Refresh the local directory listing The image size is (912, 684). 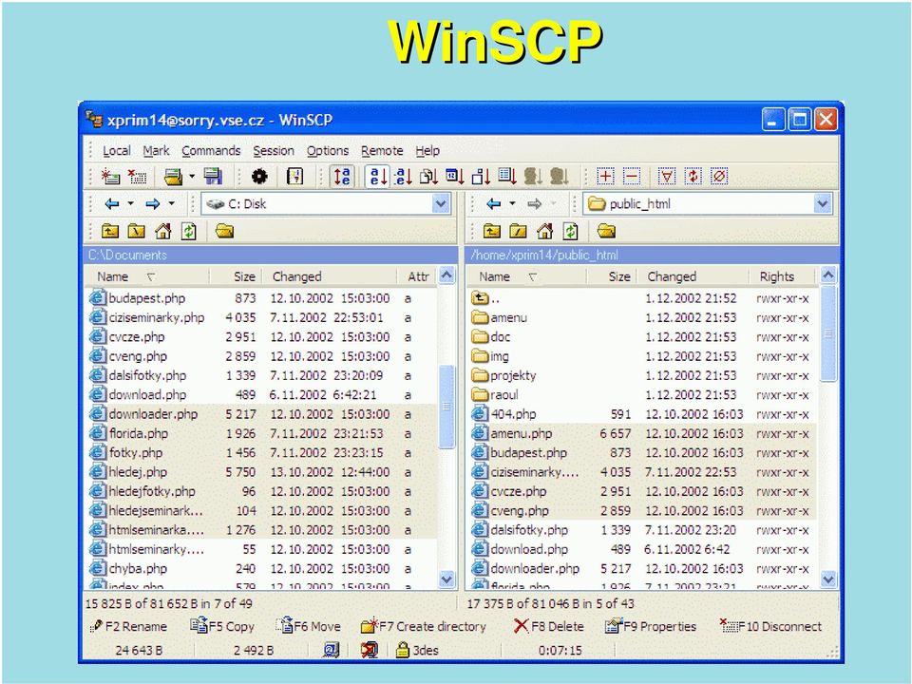pyautogui.click(x=189, y=232)
